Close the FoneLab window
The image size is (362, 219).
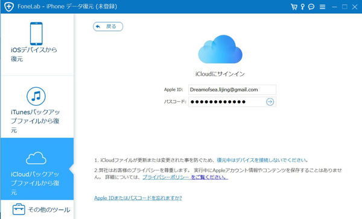point(355,7)
